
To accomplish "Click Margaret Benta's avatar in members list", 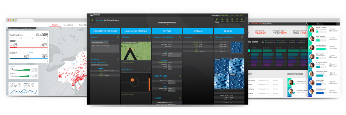I will (312, 65).
